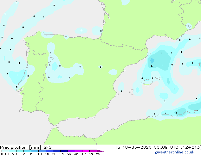Image resolution: width=201 pixels, height=155 pixels.
Task: Click the '15' legend scale label
Action: point(47,154)
